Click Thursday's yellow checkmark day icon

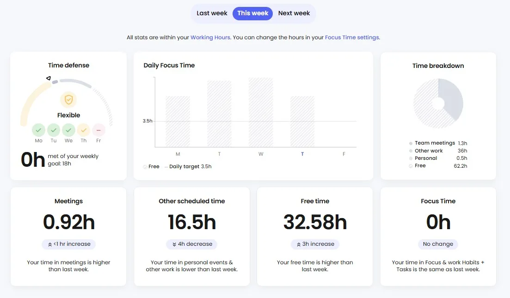point(83,130)
